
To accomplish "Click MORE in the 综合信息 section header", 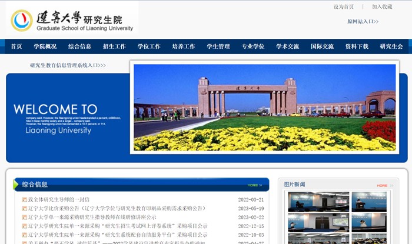I will click(x=255, y=185).
